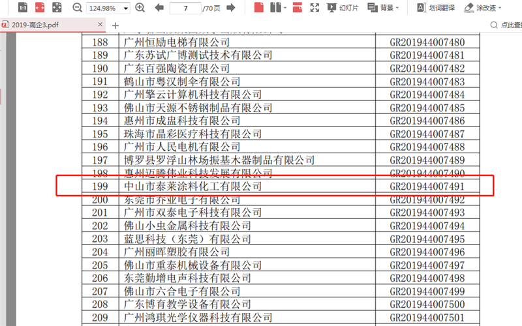Click company 佛山市六合电子有限公司
The image size is (522, 326).
pyautogui.click(x=182, y=291)
